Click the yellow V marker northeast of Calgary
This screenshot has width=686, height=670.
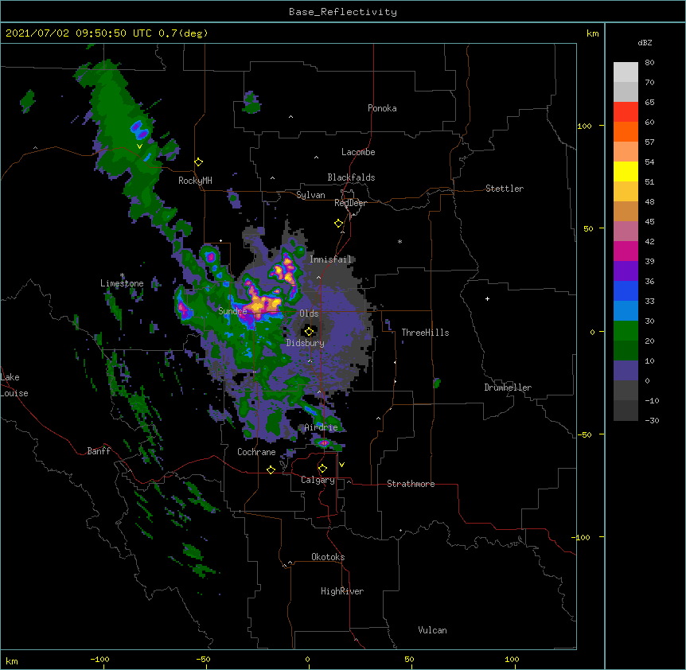tap(341, 465)
